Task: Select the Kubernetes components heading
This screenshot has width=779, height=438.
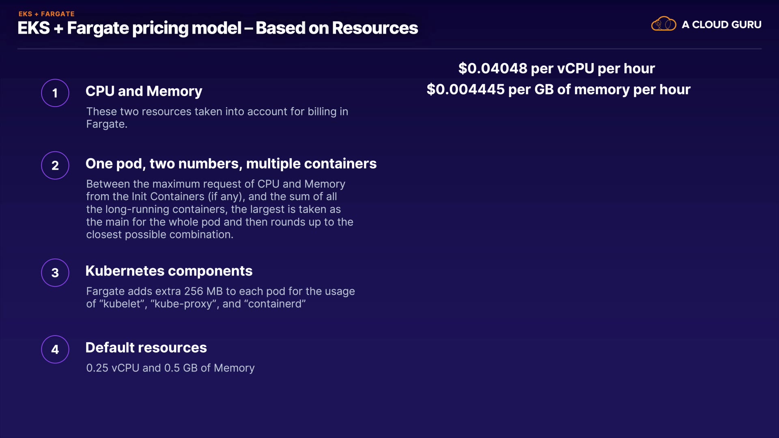Action: pos(169,271)
